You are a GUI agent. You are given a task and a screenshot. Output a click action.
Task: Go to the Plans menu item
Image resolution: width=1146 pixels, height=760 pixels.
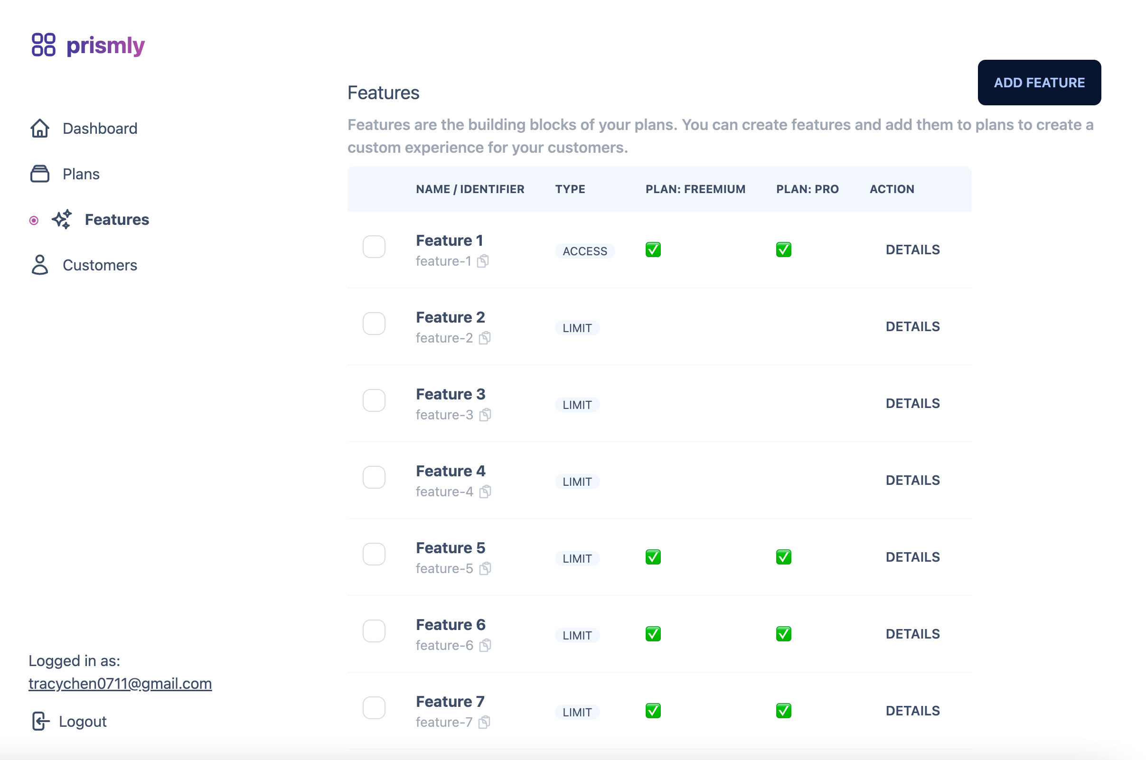click(x=81, y=174)
